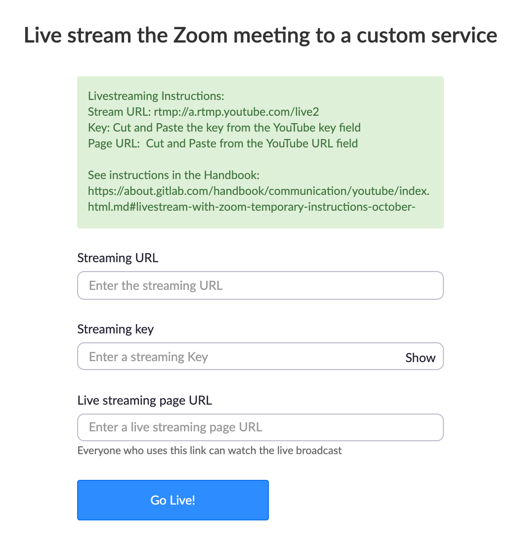The image size is (521, 559).
Task: Show the hidden streaming key
Action: (x=420, y=358)
